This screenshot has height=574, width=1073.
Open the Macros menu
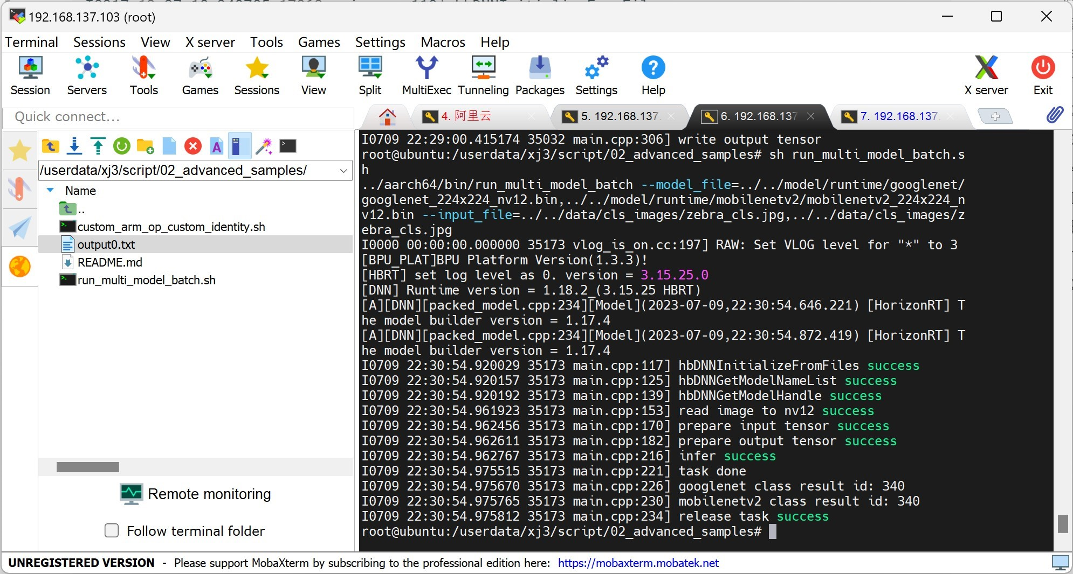[x=443, y=42]
